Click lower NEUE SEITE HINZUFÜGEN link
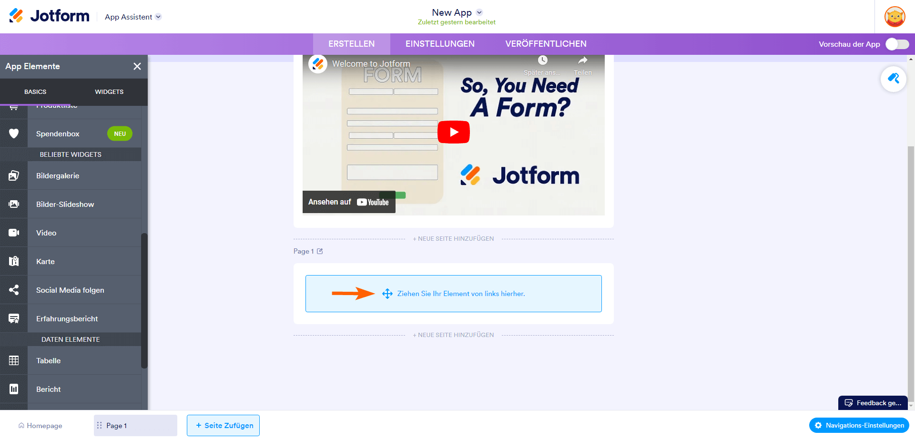The height and width of the screenshot is (440, 915). (x=454, y=335)
